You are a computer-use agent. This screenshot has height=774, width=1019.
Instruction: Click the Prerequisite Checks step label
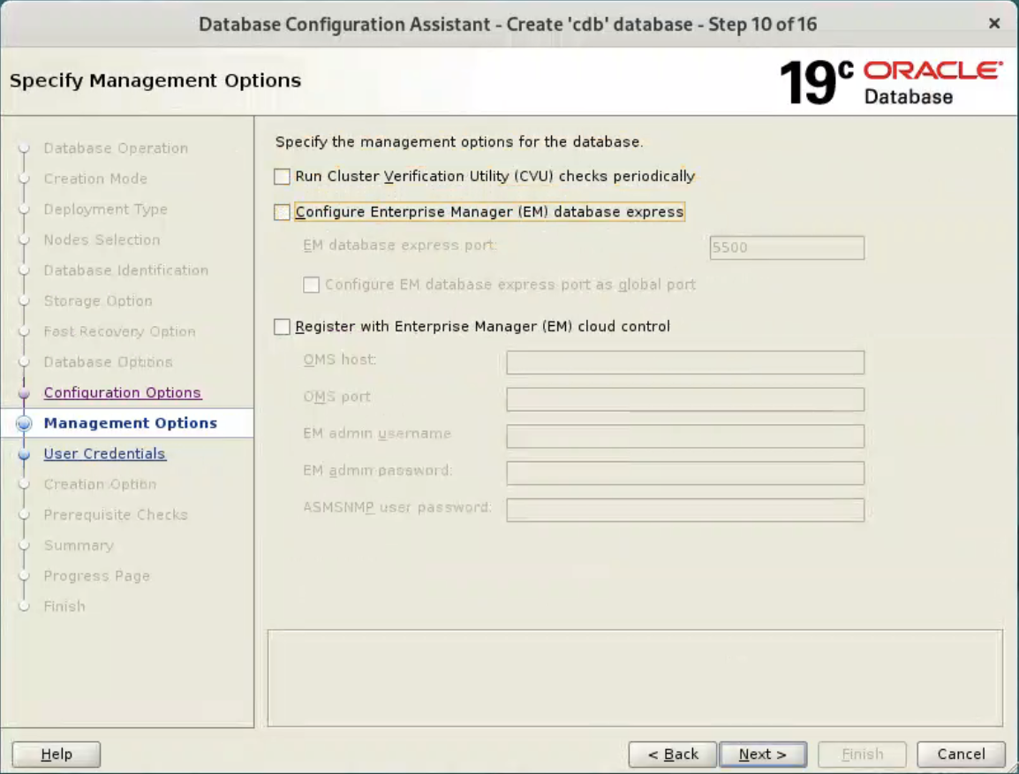(116, 515)
